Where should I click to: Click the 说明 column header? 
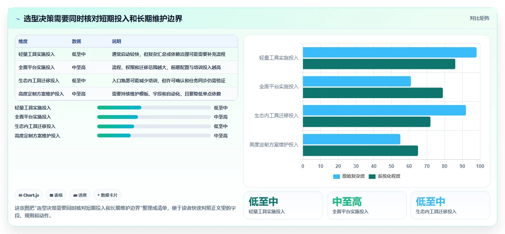pyautogui.click(x=116, y=42)
